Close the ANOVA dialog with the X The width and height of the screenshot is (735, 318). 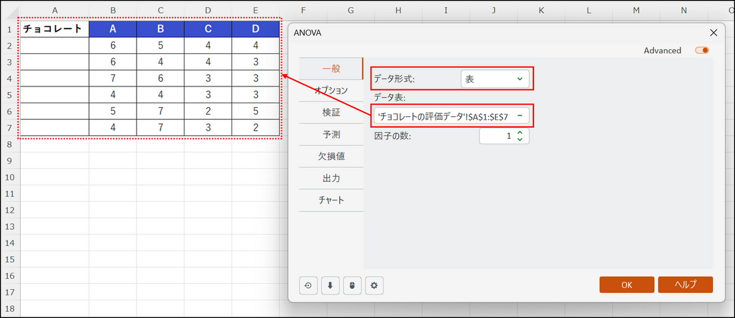713,32
